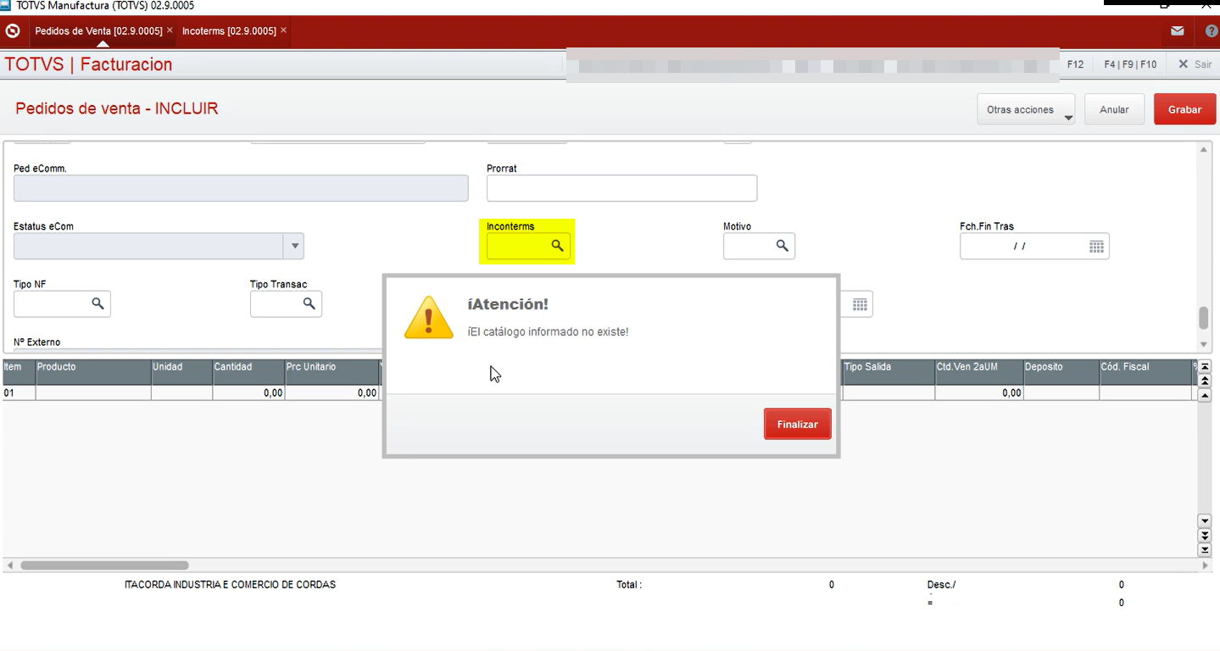1220x651 pixels.
Task: Click grid scroll left arrow
Action: [10, 565]
